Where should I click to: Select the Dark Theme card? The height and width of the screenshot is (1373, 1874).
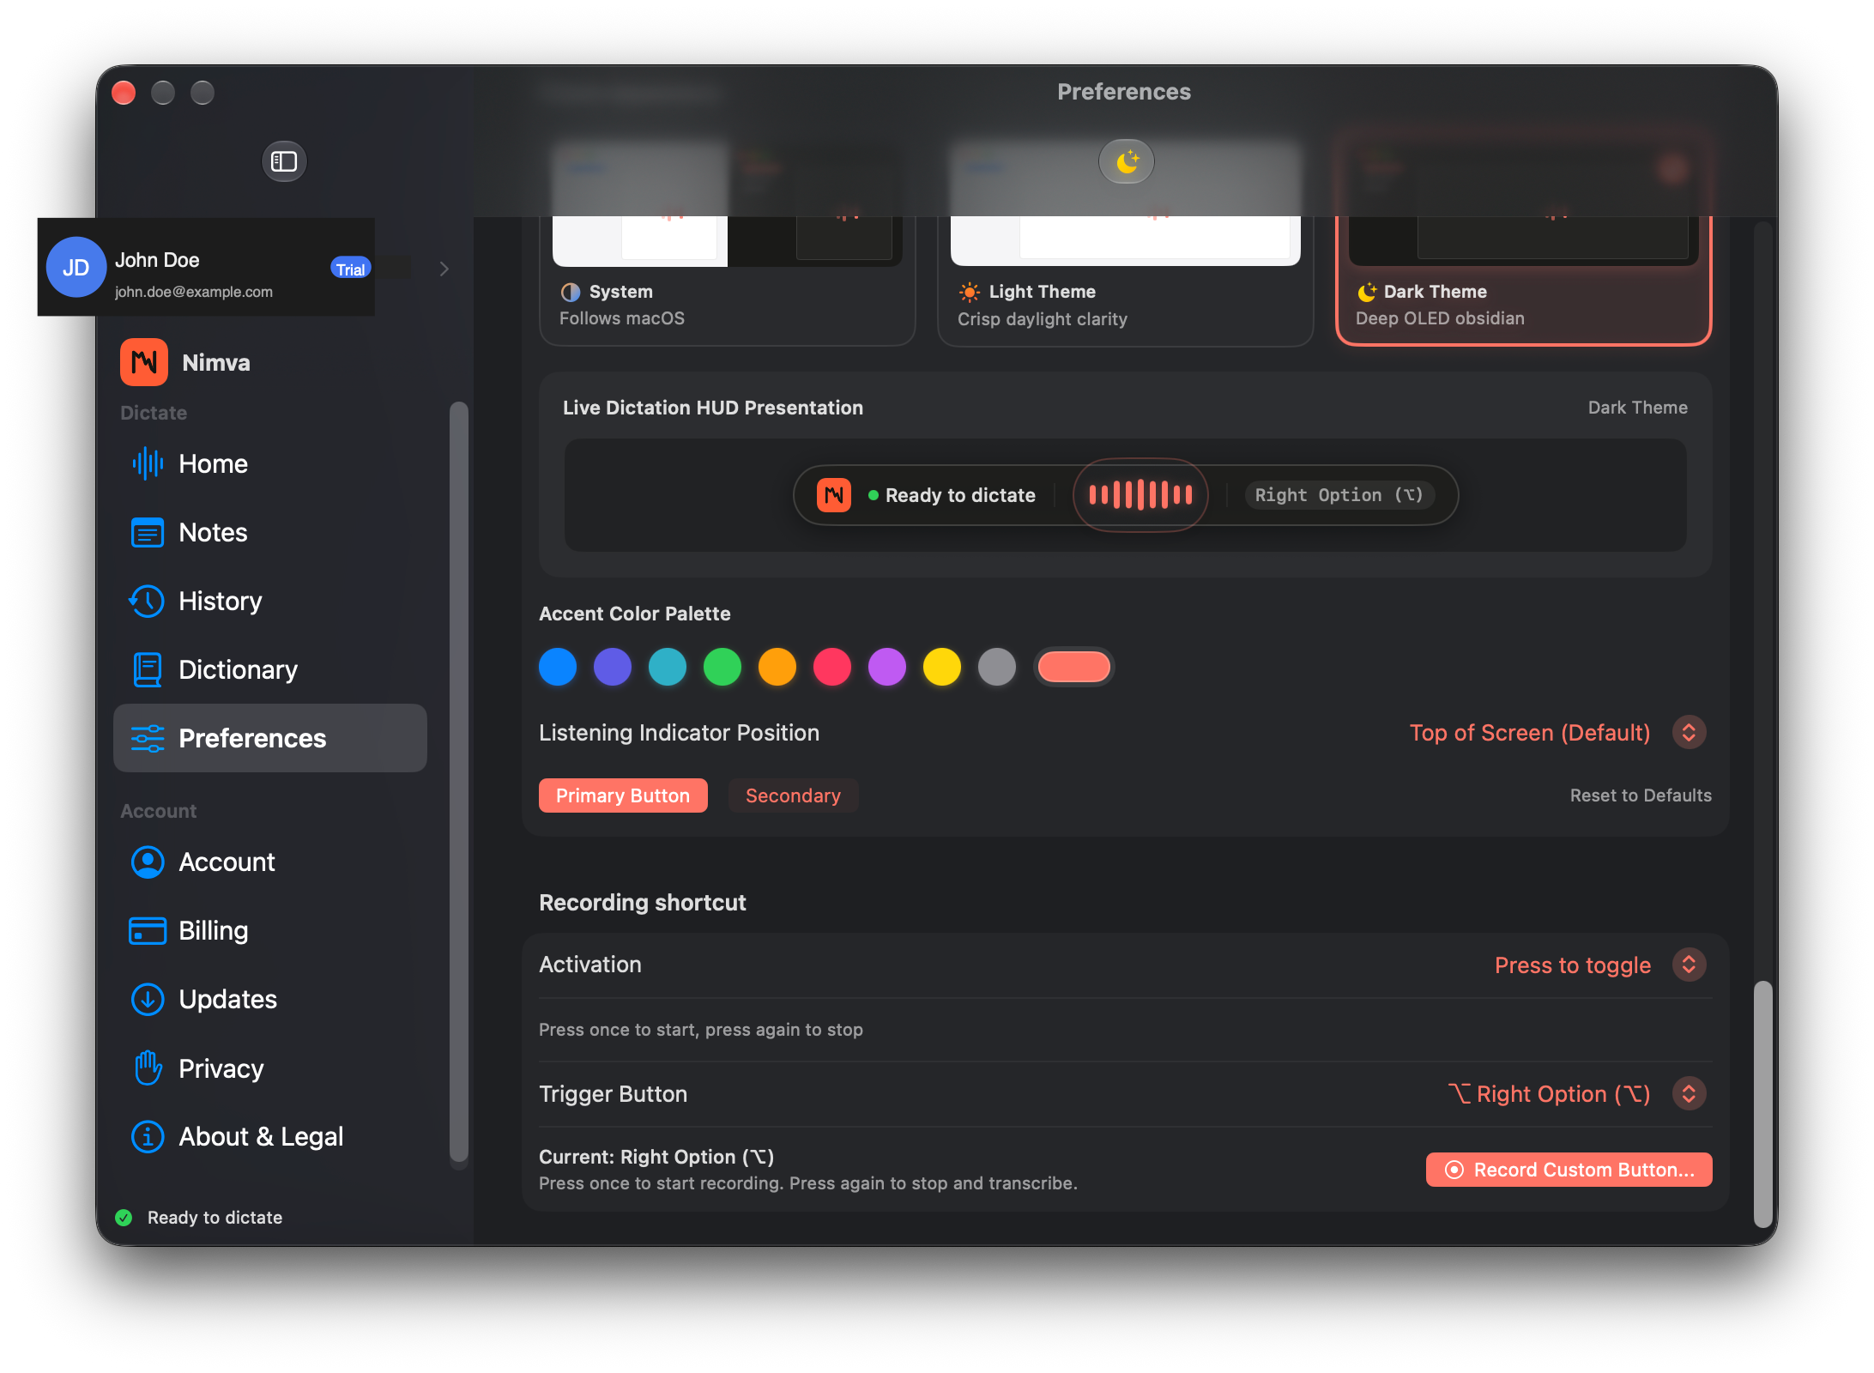coord(1524,281)
